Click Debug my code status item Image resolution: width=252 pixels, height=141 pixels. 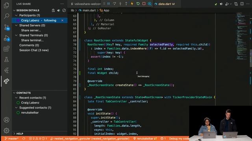coord(179,139)
